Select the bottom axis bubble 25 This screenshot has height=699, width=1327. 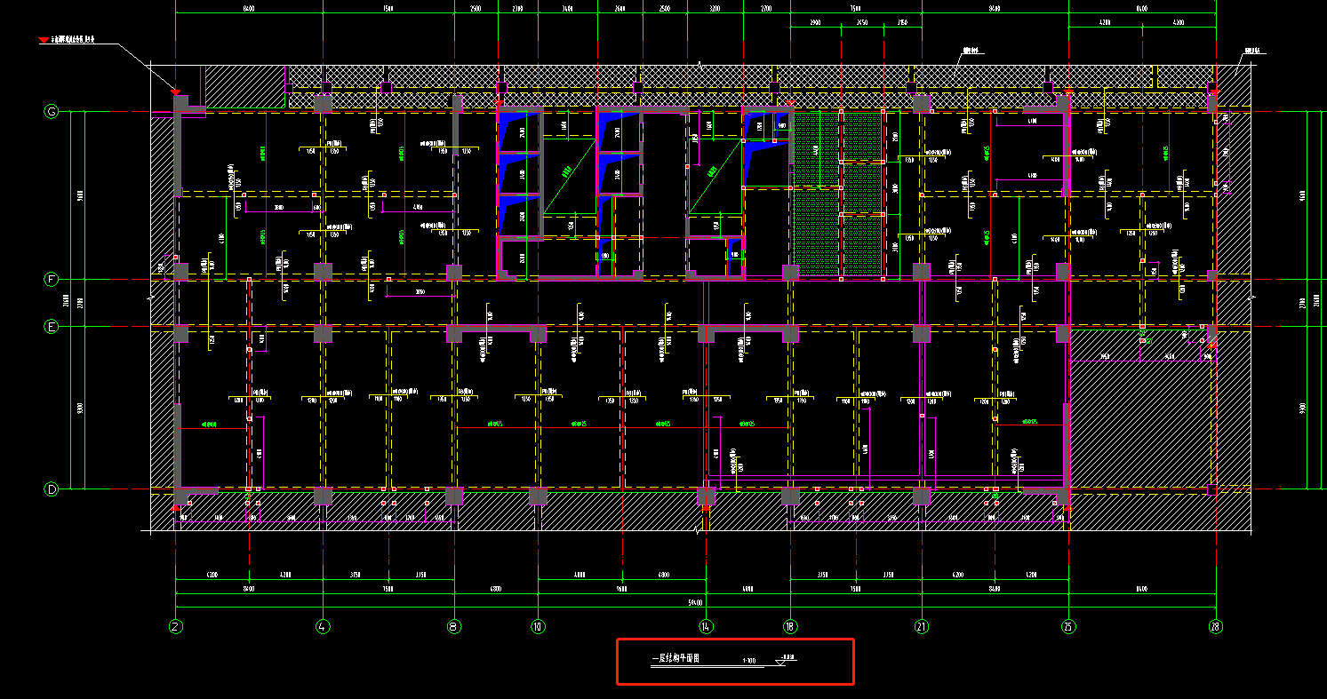click(x=1068, y=626)
